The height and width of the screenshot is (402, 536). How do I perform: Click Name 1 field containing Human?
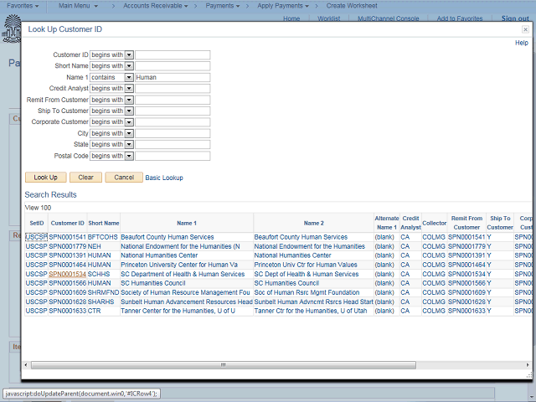pyautogui.click(x=173, y=77)
